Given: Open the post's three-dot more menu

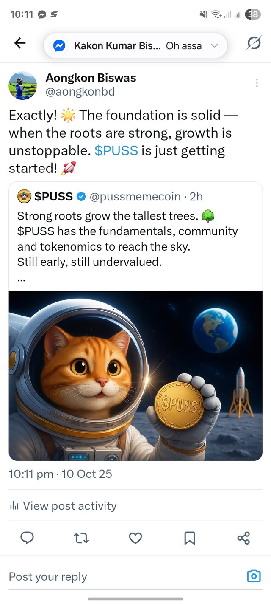Looking at the screenshot, I should (x=257, y=83).
